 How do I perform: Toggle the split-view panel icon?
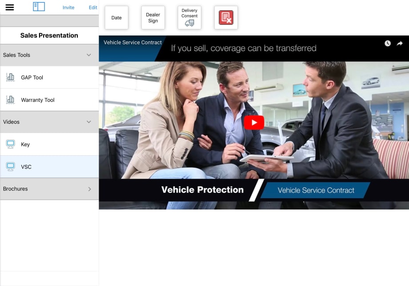tap(39, 7)
